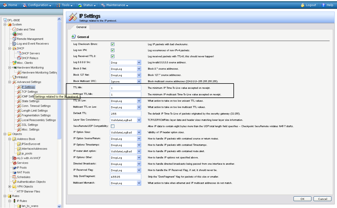Image resolution: width=337 pixels, height=208 pixels.
Task: Click the Remote Management icon
Action: pyautogui.click(x=14, y=39)
